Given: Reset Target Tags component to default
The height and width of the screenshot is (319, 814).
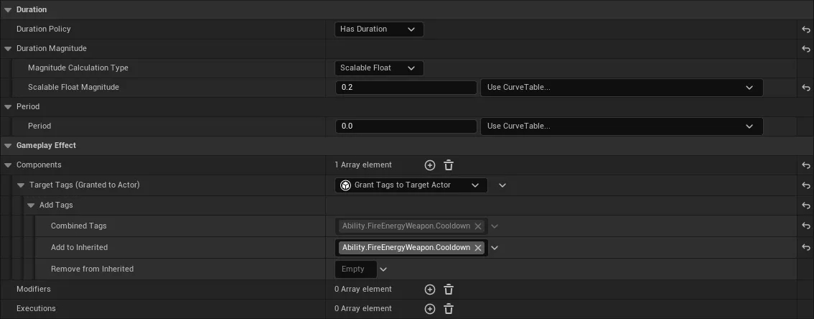Looking at the screenshot, I should 805,185.
